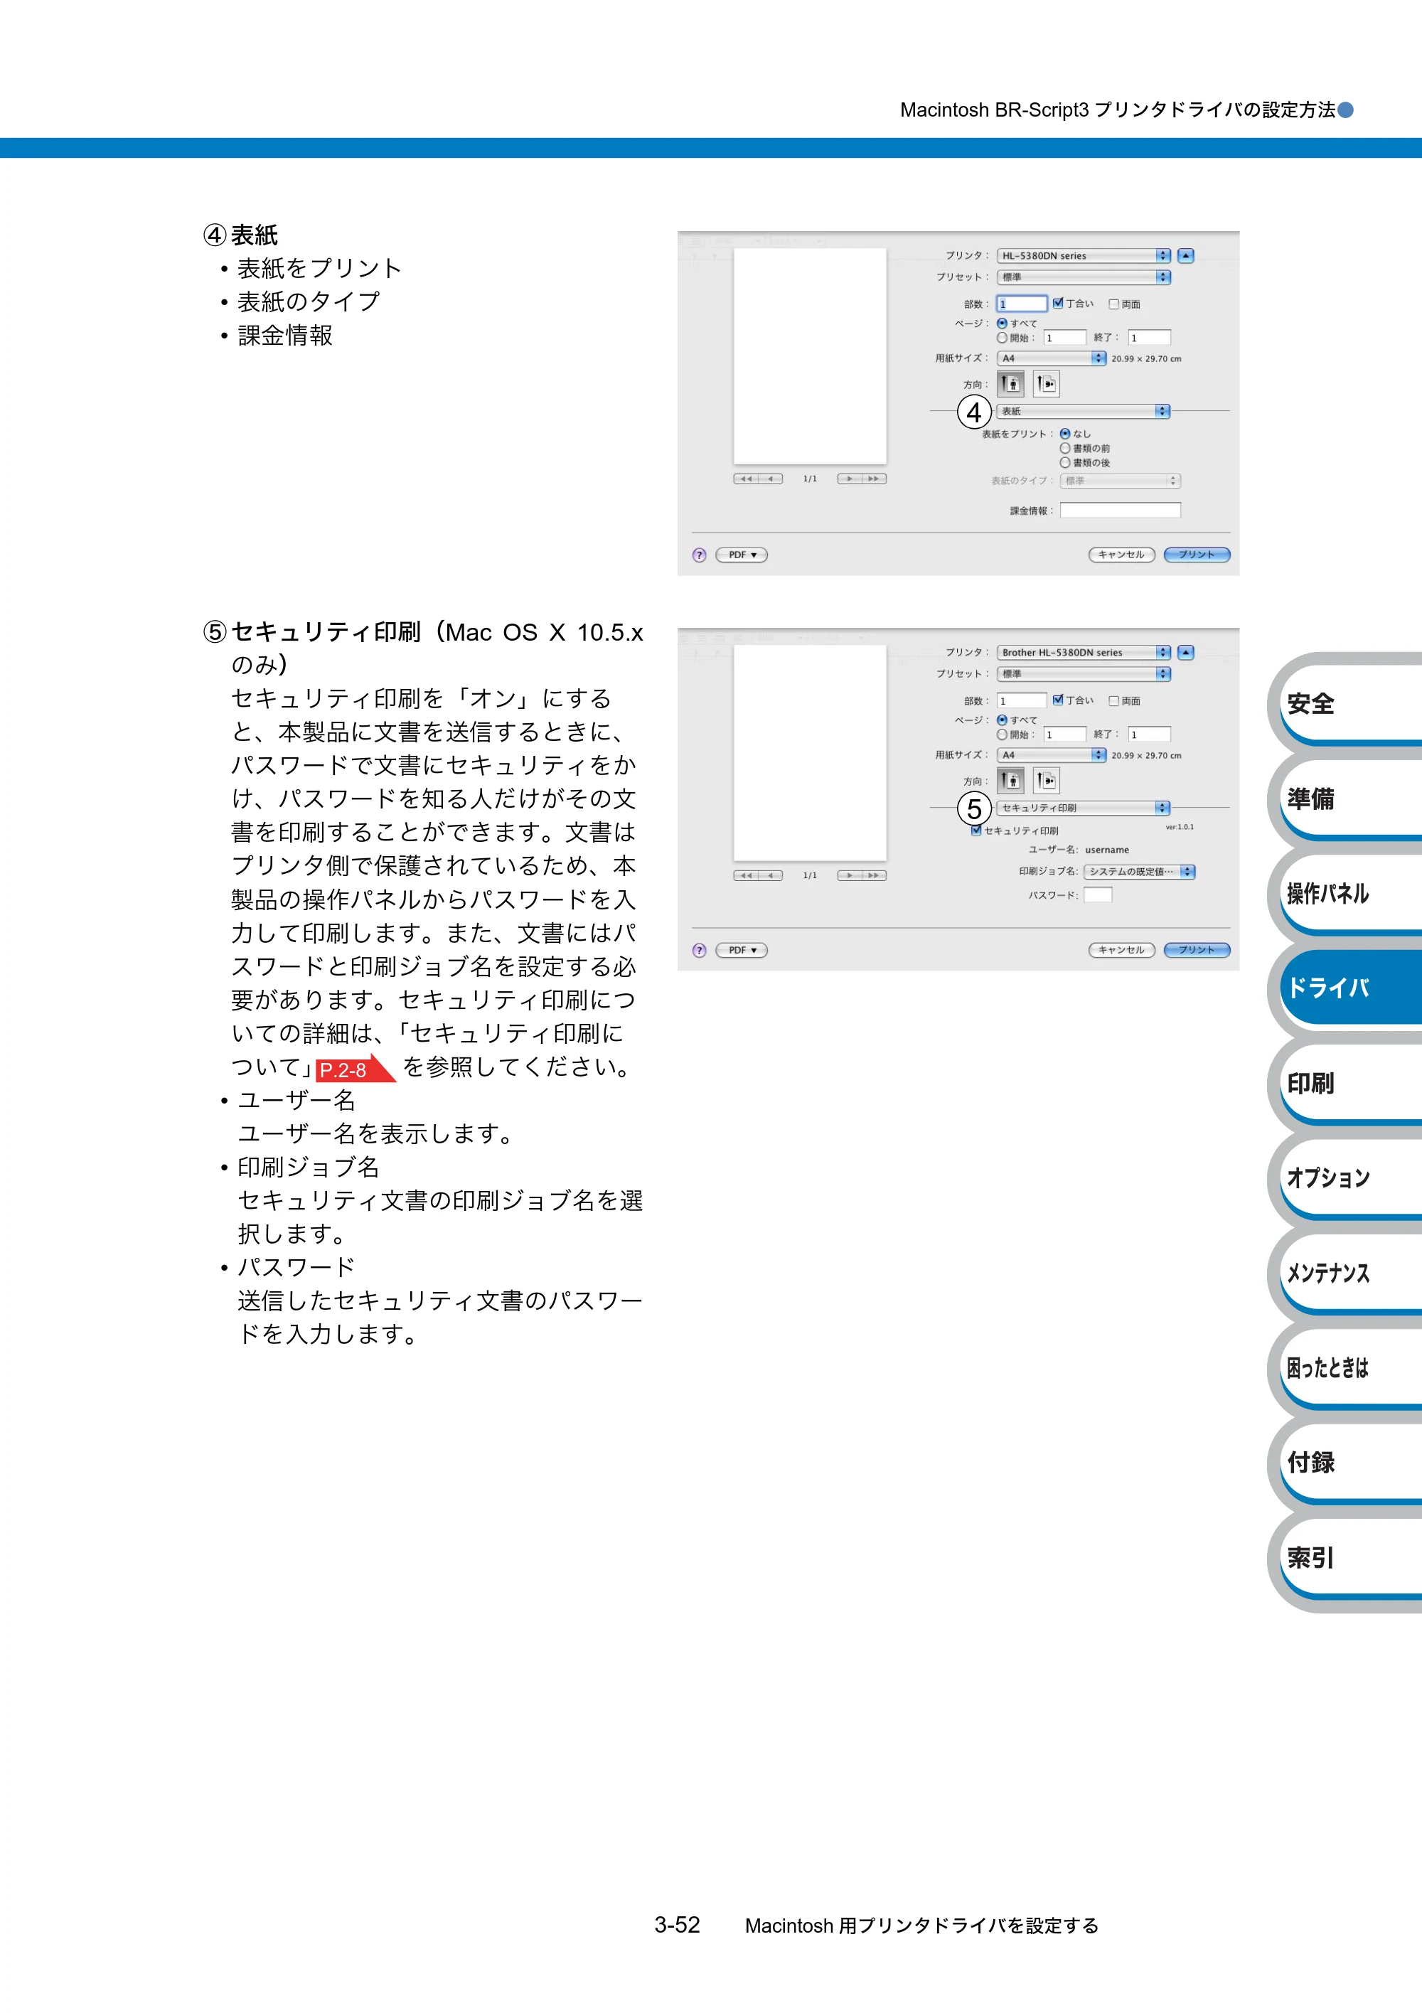1422x2013 pixels.
Task: Go to first preview page in cover page dialog
Action: (746, 479)
